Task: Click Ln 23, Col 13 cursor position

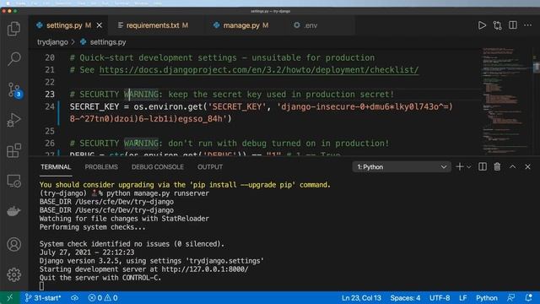Action: click(361, 298)
